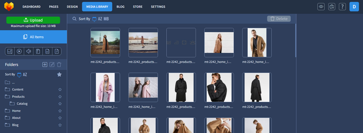Click the shopping basket icon in header
The width and height of the screenshot is (363, 133).
(x=332, y=7)
